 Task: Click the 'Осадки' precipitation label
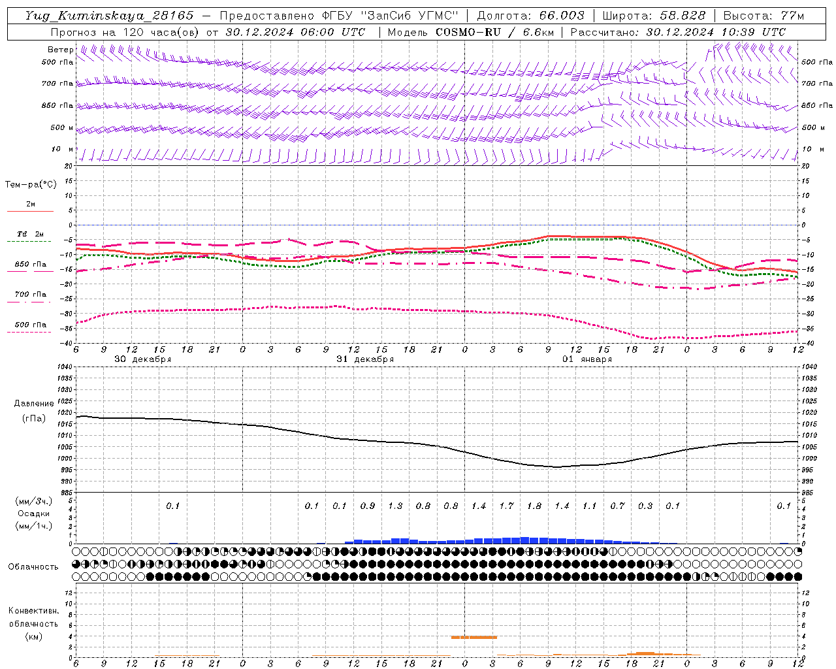pos(34,514)
